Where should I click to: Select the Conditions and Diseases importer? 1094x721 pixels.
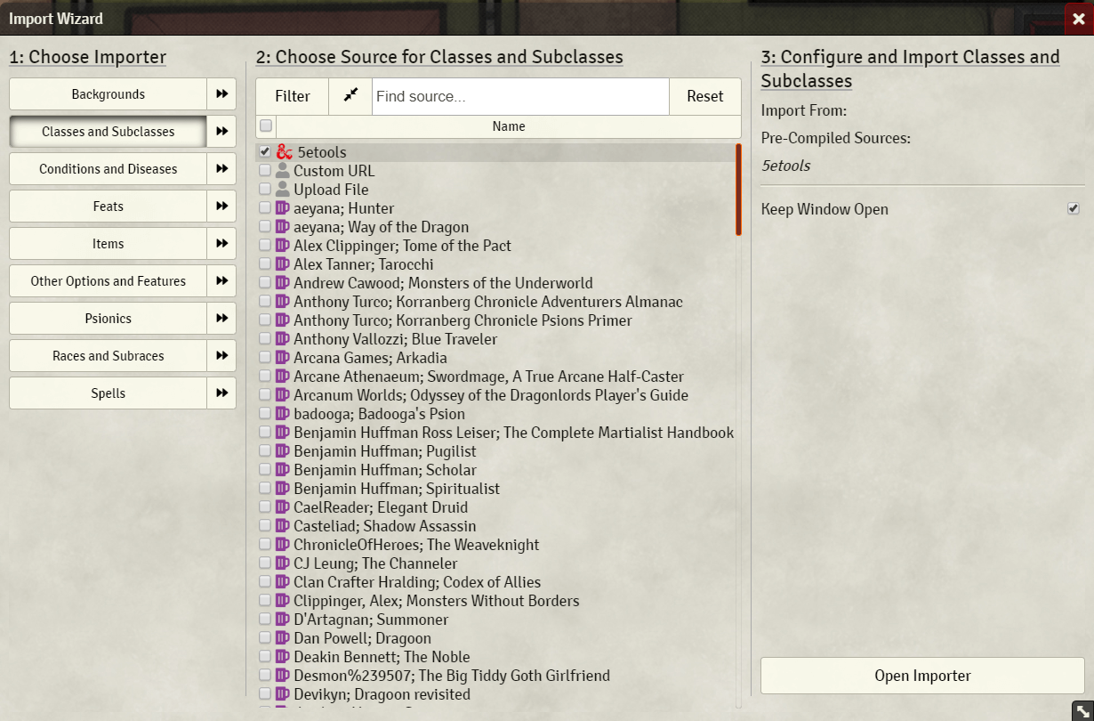109,169
